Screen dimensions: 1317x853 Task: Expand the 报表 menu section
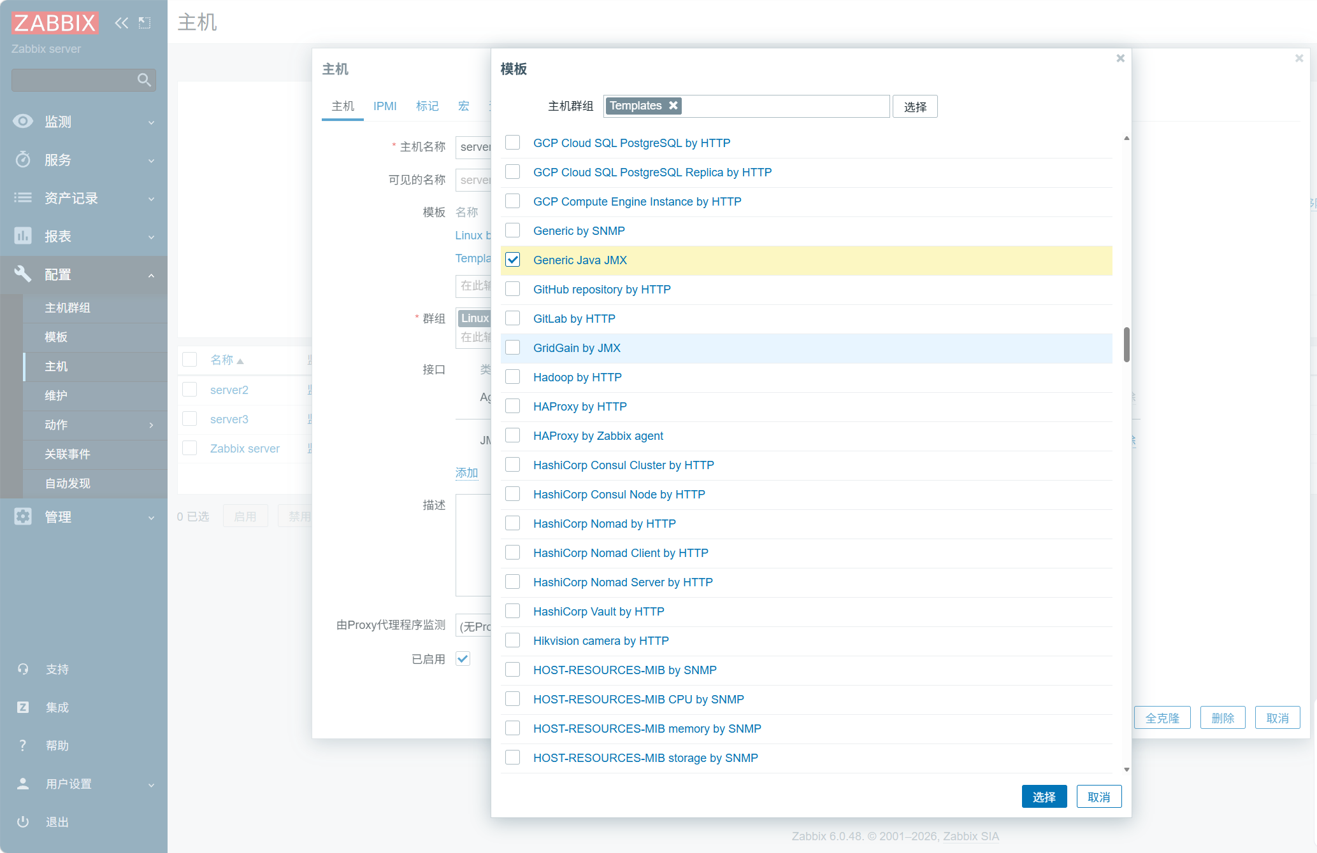point(151,236)
